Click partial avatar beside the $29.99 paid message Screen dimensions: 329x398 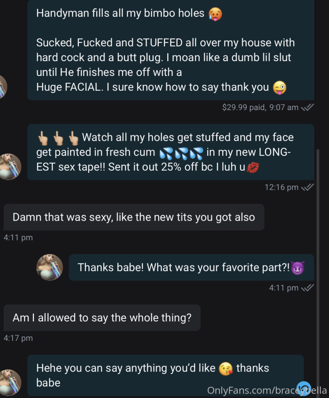tap(3, 87)
